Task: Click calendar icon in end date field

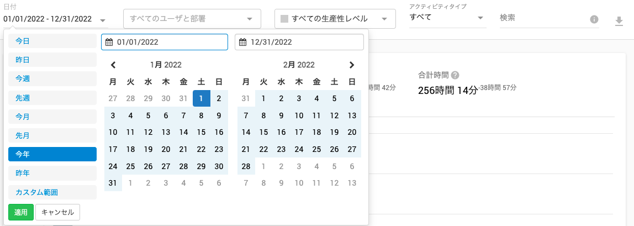Action: (x=242, y=42)
